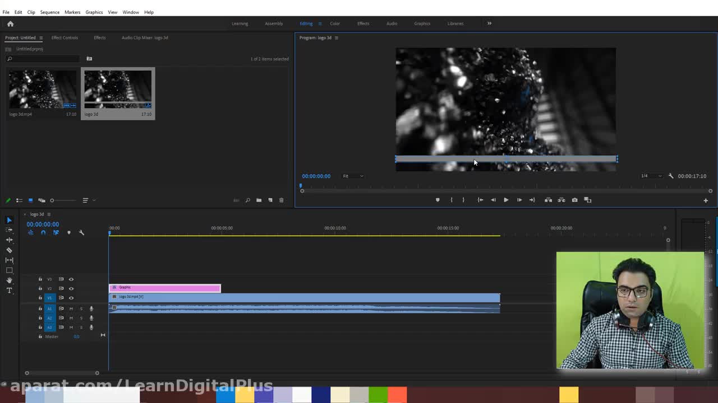Open Program monitor settings wrench
The height and width of the screenshot is (403, 718).
tap(671, 176)
